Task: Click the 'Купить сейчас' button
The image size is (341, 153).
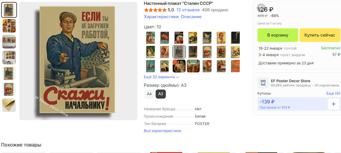Action: pyautogui.click(x=319, y=35)
